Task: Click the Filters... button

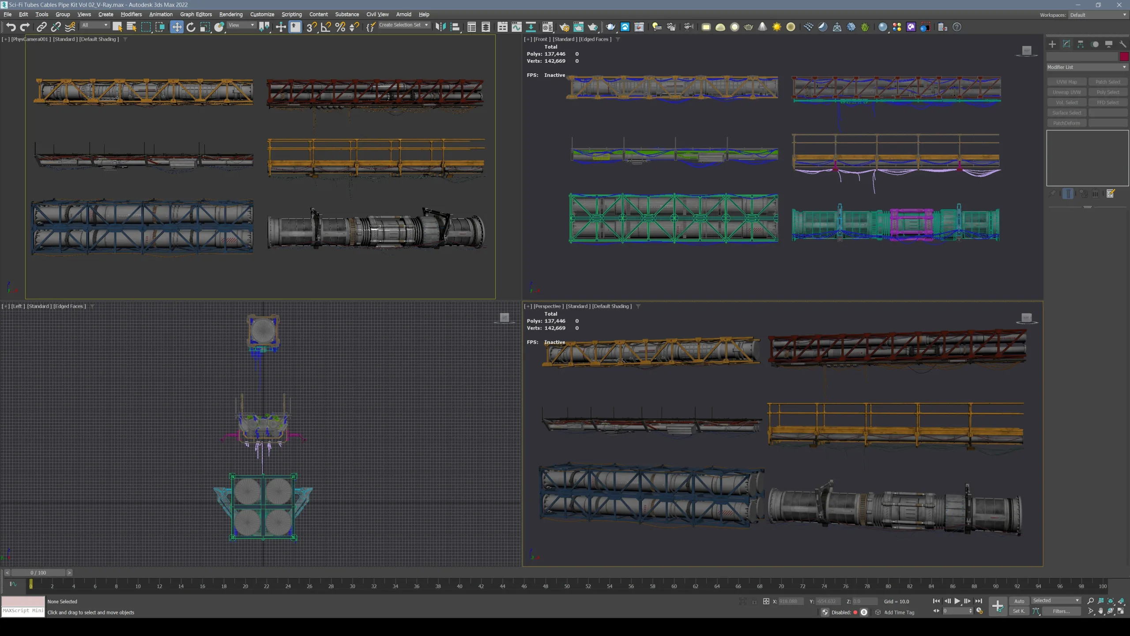Action: tap(1062, 611)
